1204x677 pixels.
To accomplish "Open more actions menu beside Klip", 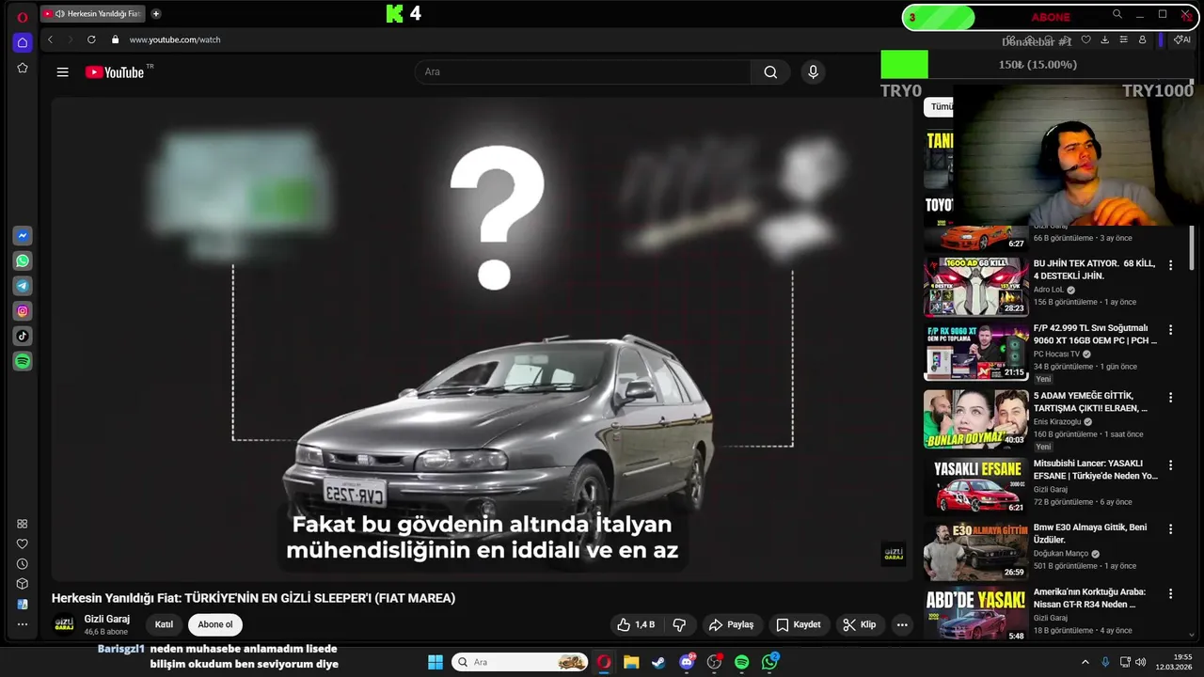I will [x=902, y=624].
